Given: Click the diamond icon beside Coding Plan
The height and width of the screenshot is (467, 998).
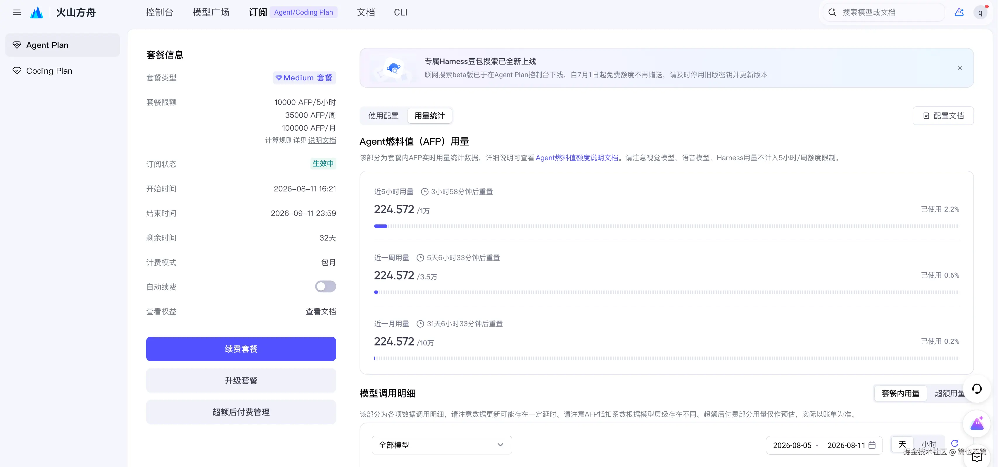Looking at the screenshot, I should 17,71.
